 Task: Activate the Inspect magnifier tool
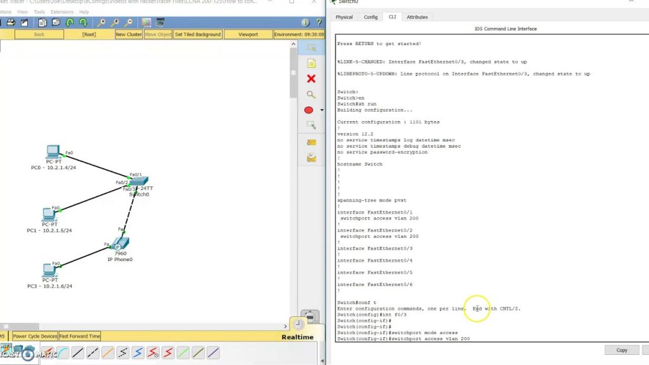coord(311,94)
